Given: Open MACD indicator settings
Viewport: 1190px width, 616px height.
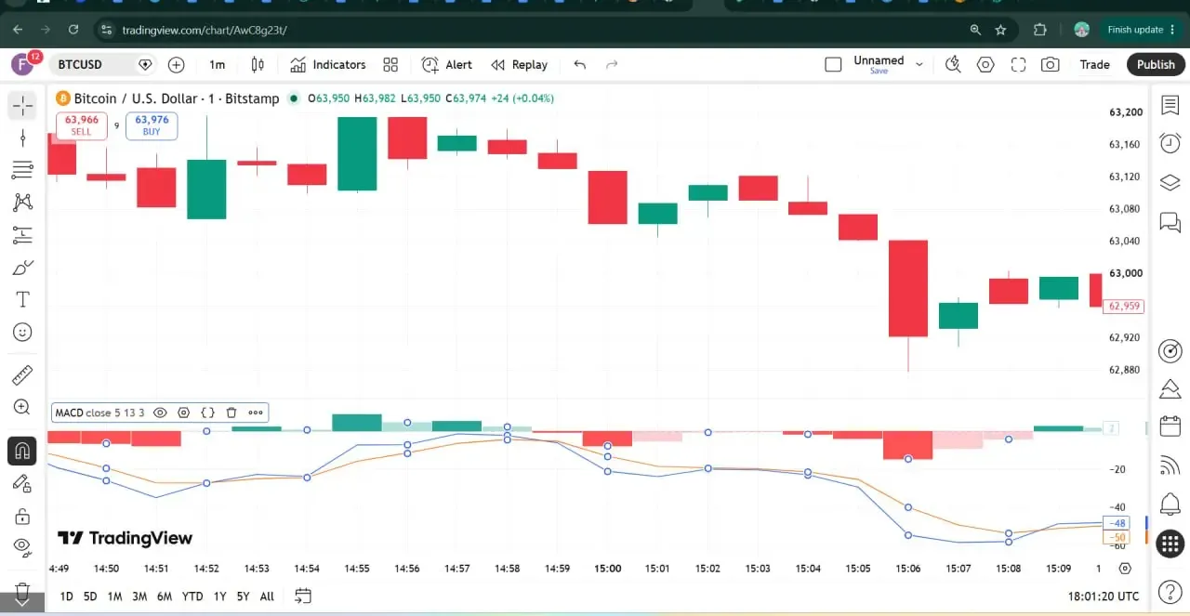Looking at the screenshot, I should pos(184,413).
